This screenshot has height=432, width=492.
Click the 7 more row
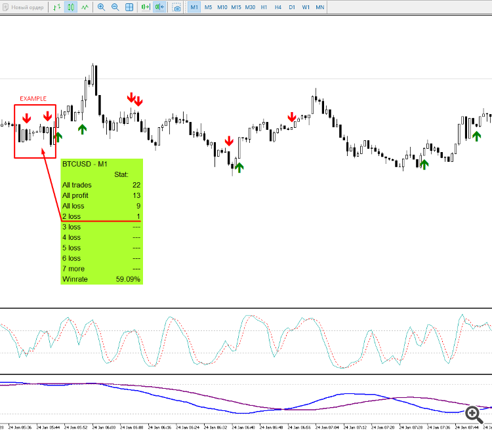click(x=101, y=269)
